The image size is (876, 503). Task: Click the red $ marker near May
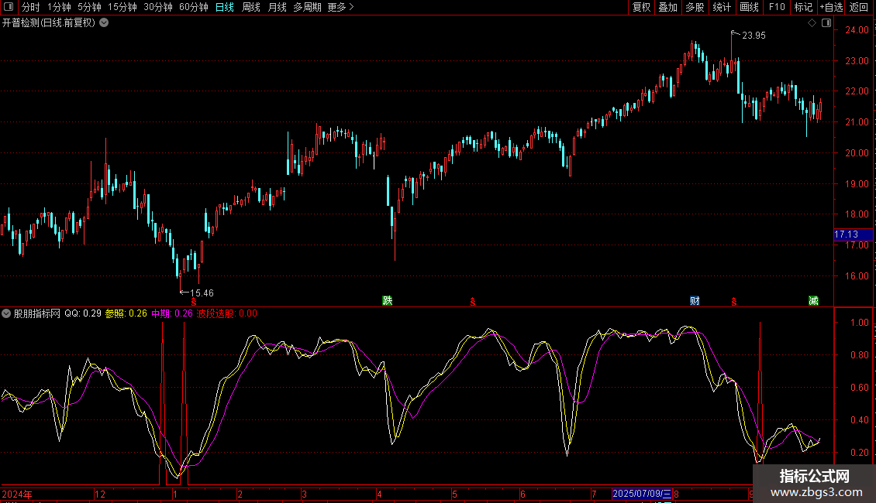pyautogui.click(x=473, y=302)
